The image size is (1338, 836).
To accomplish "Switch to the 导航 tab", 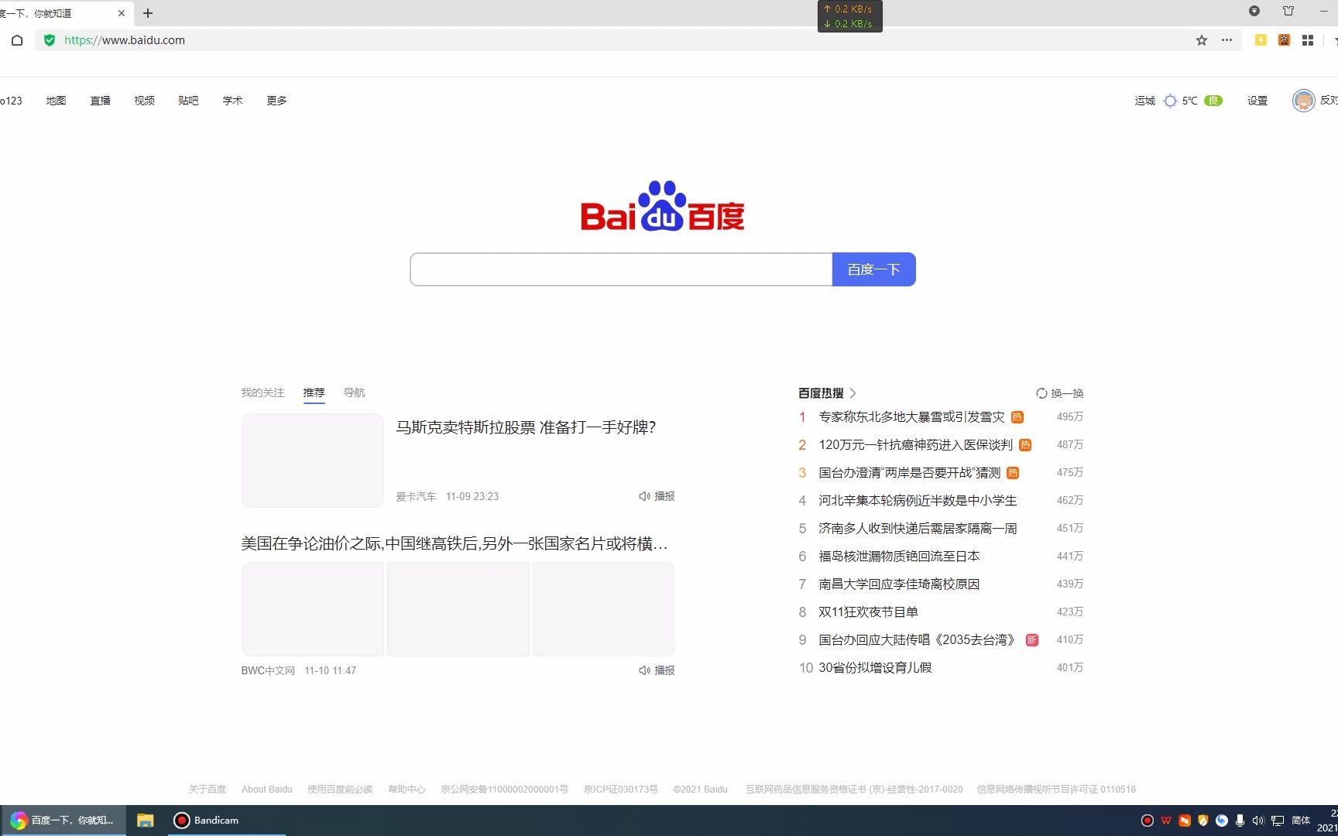I will 354,392.
